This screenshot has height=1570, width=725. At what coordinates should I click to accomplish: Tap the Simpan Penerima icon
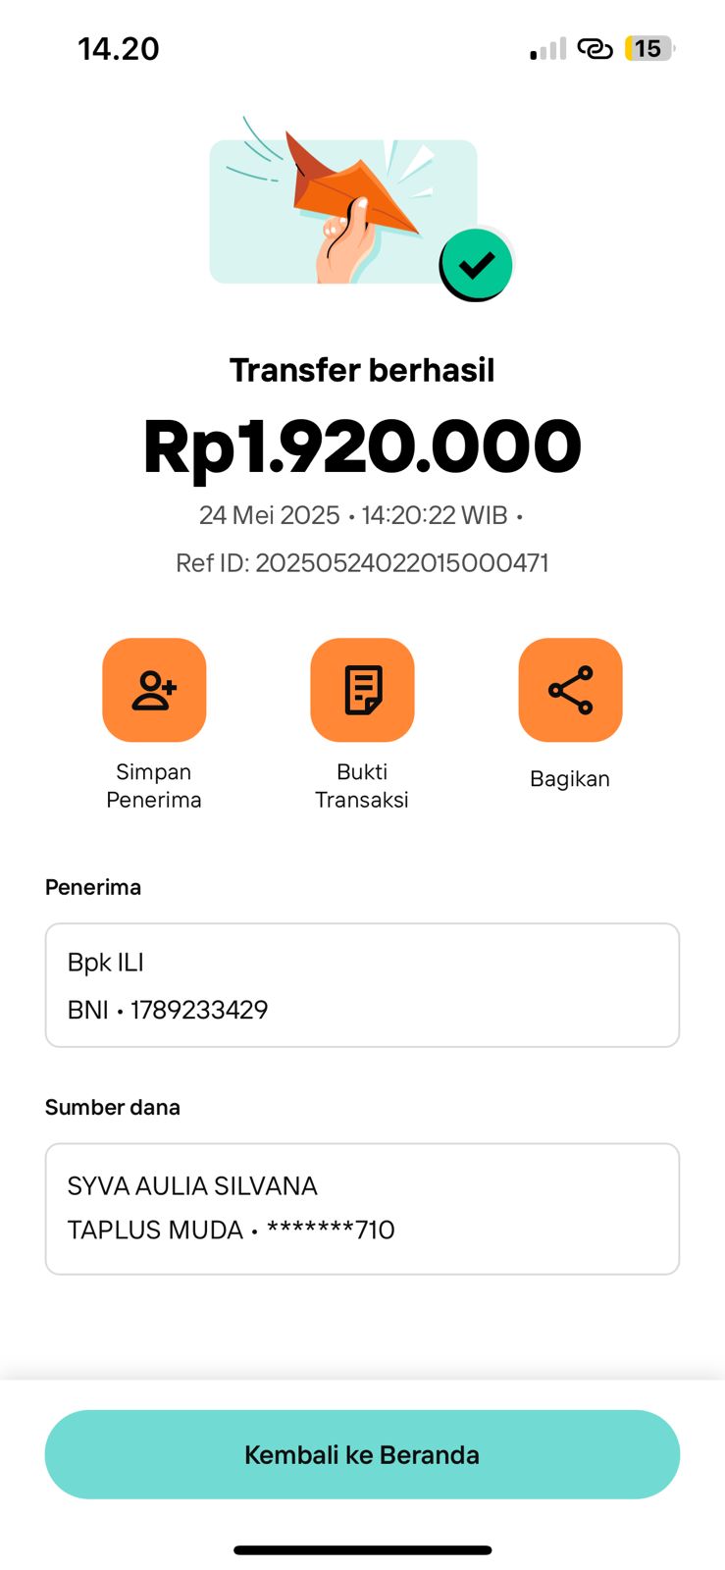154,690
